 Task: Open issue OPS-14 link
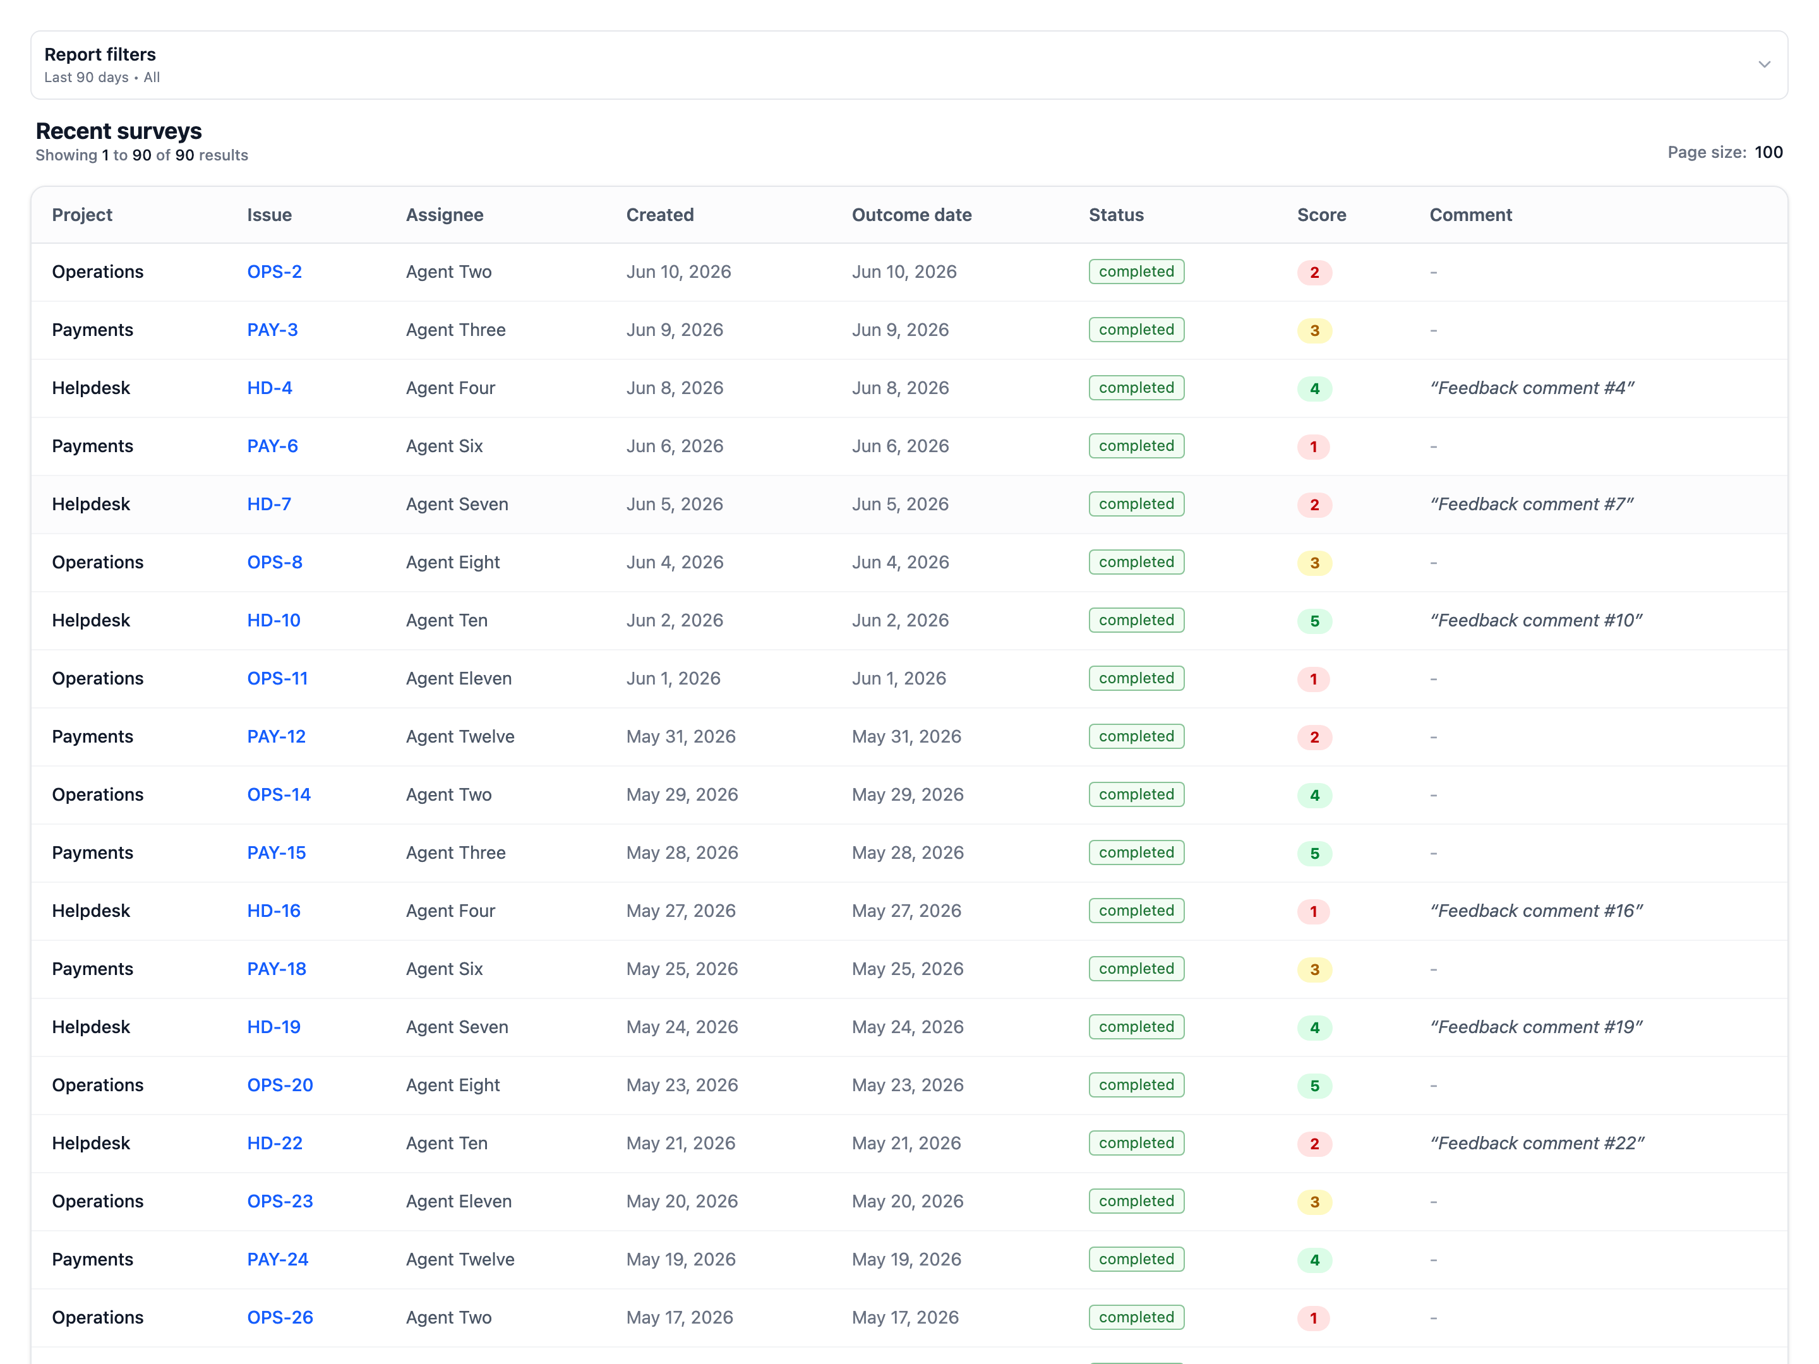(x=279, y=795)
